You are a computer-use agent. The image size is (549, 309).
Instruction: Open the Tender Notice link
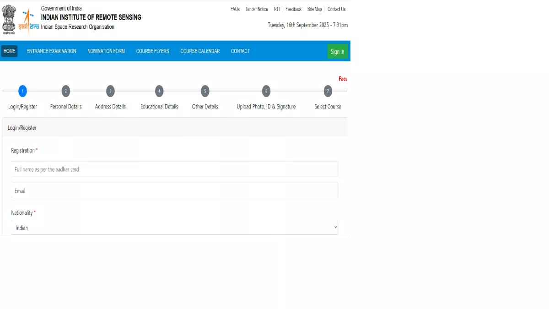coord(257,9)
